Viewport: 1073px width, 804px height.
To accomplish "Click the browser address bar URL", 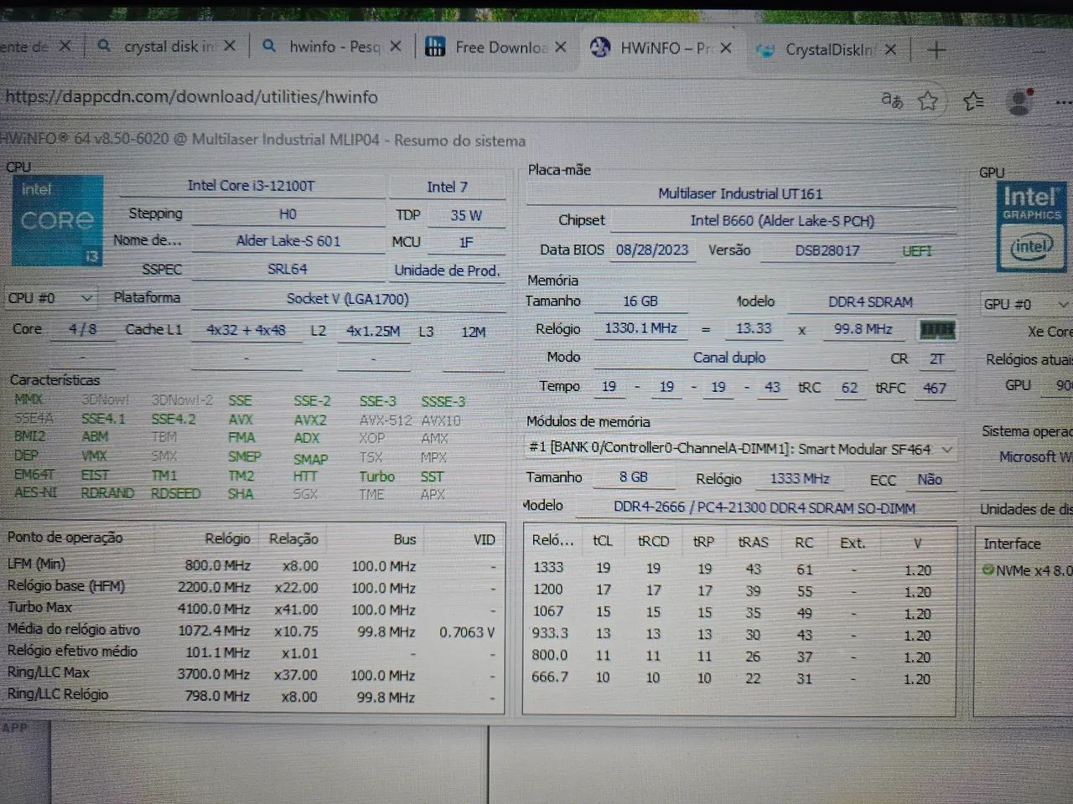I will point(191,97).
